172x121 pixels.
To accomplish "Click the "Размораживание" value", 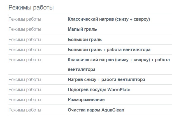I will 86,100.
